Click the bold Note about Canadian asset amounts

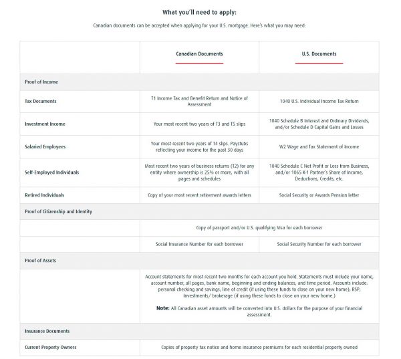pyautogui.click(x=164, y=308)
